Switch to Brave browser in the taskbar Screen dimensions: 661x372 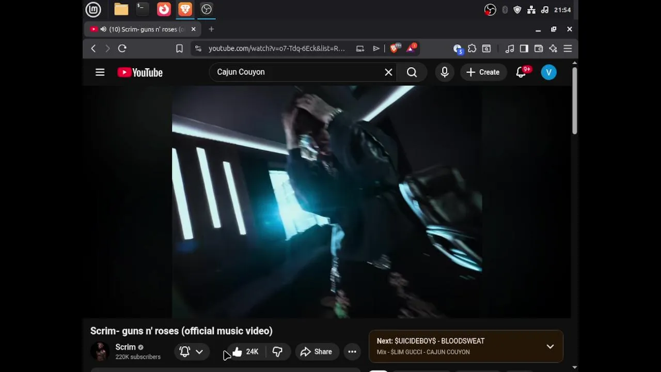(185, 9)
